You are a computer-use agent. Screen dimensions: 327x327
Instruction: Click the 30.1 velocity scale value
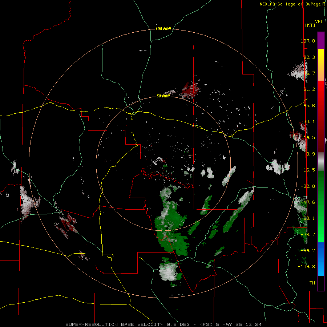pos(309,122)
